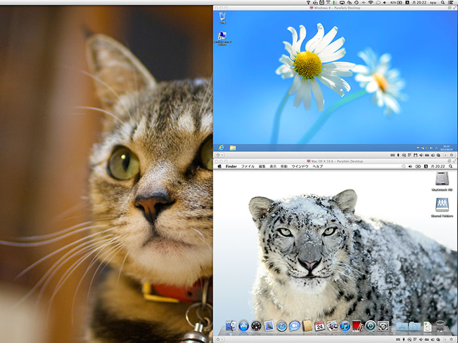This screenshot has width=458, height=343.
Task: Open the Applications folder stack in dock
Action: (x=402, y=327)
